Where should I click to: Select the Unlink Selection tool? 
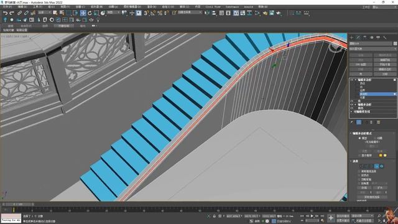[x=26, y=13]
